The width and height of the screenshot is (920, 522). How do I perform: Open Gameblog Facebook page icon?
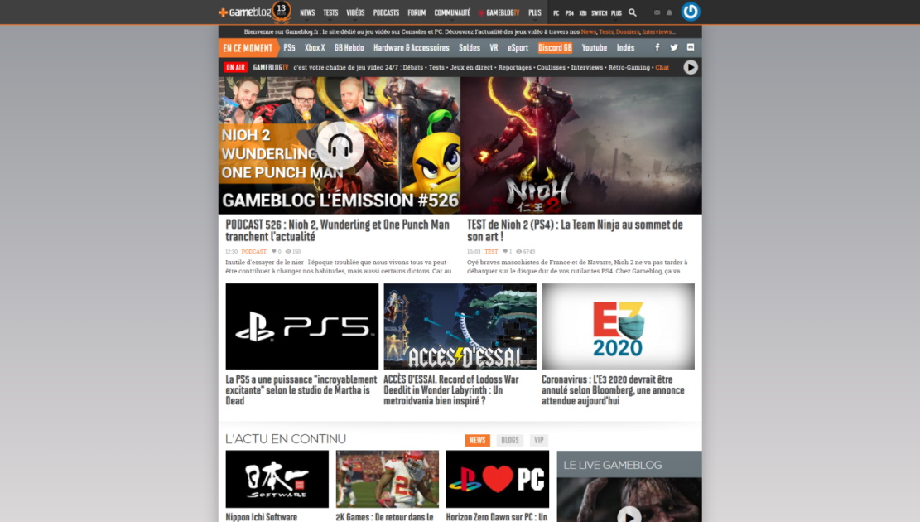pyautogui.click(x=657, y=47)
